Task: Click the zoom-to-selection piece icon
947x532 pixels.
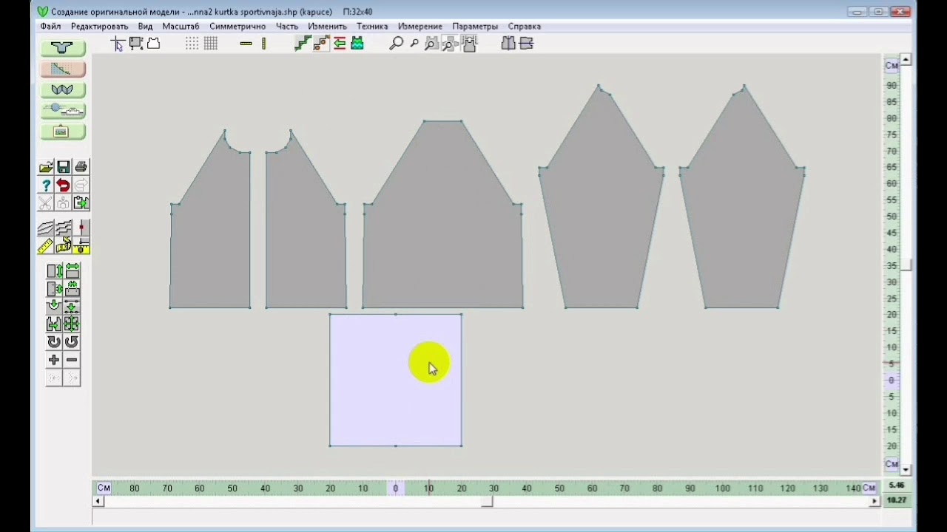Action: pos(449,44)
